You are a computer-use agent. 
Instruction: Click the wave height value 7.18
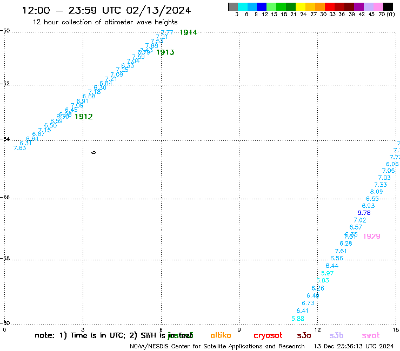(x=95, y=92)
